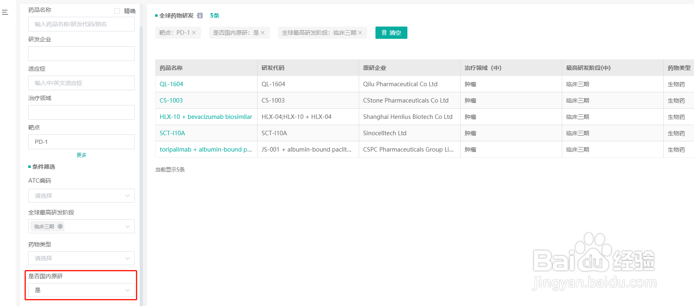Viewport: 694px width, 306px height.
Task: Open the CS-1003 drug link
Action: pyautogui.click(x=171, y=101)
